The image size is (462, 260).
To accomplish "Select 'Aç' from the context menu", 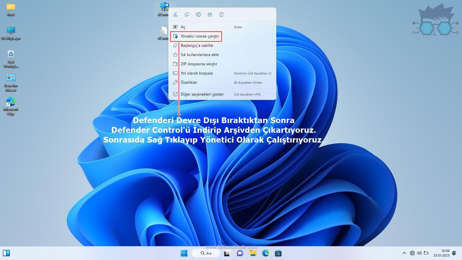I will (x=222, y=27).
